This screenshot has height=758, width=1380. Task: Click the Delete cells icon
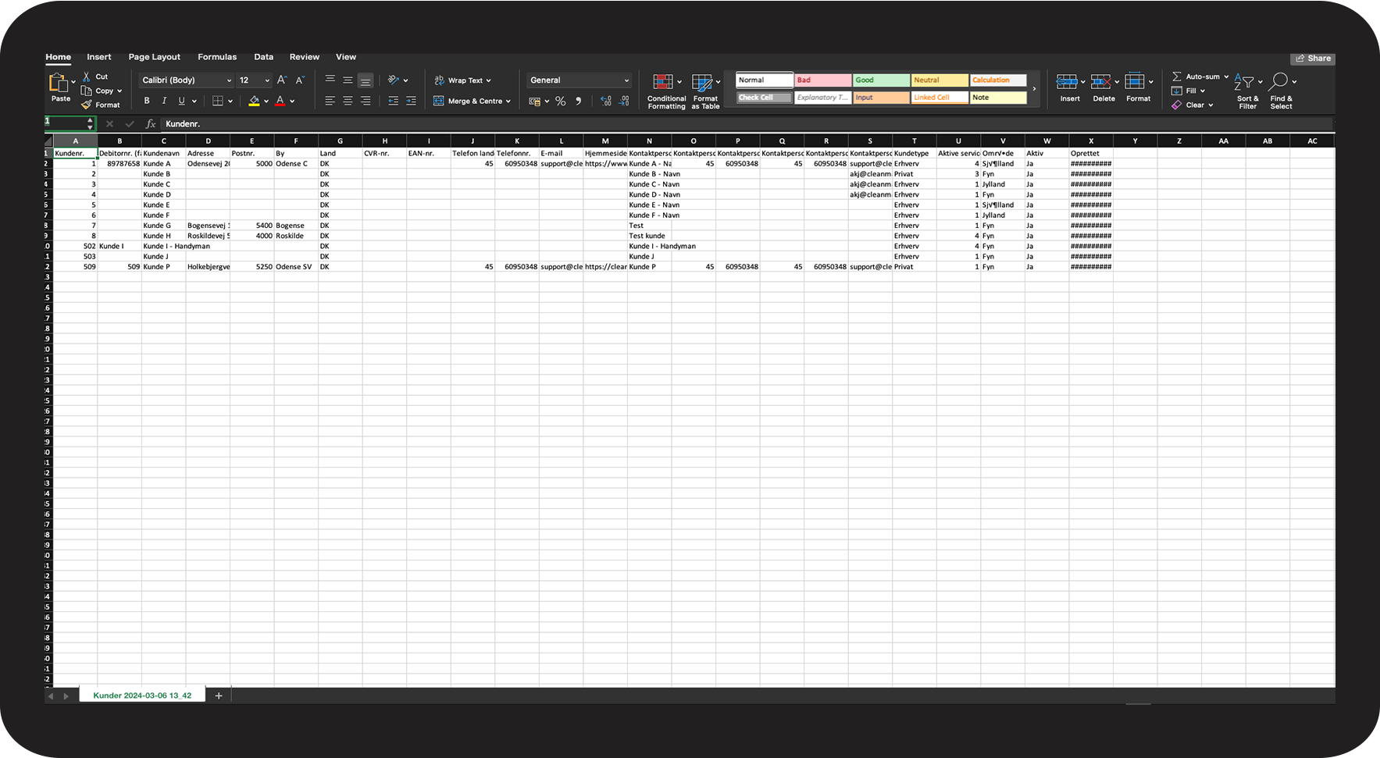tap(1101, 82)
